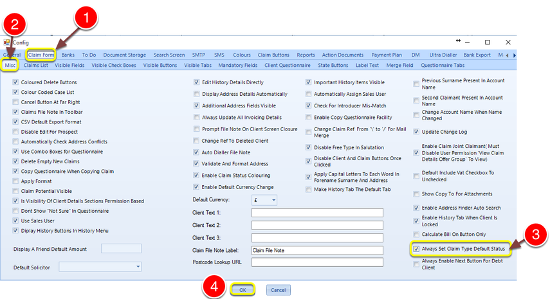Toggle Use Sales User checkbox
550x299 pixels.
click(x=15, y=221)
